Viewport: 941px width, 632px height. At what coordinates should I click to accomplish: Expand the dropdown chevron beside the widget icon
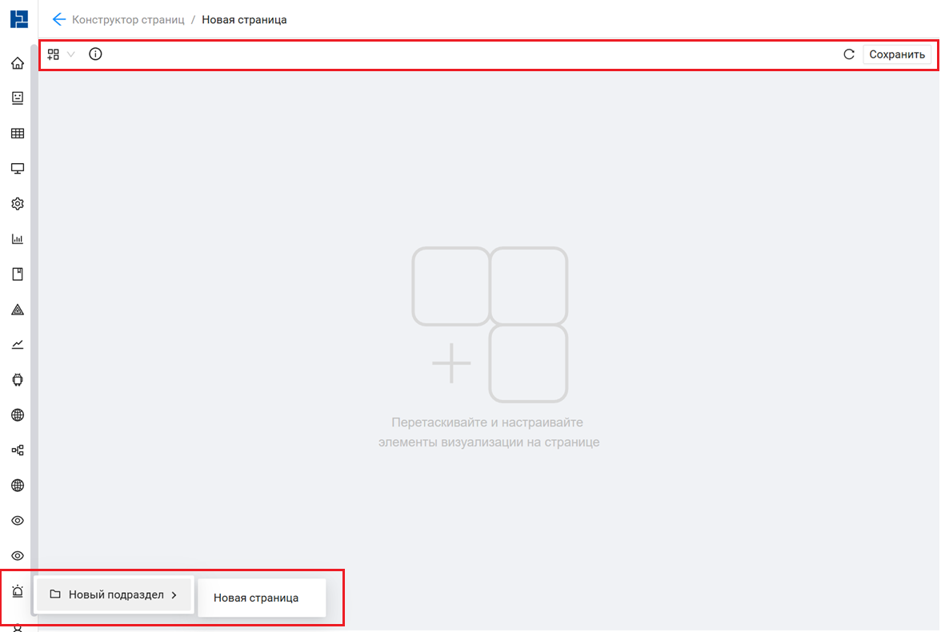pyautogui.click(x=71, y=54)
